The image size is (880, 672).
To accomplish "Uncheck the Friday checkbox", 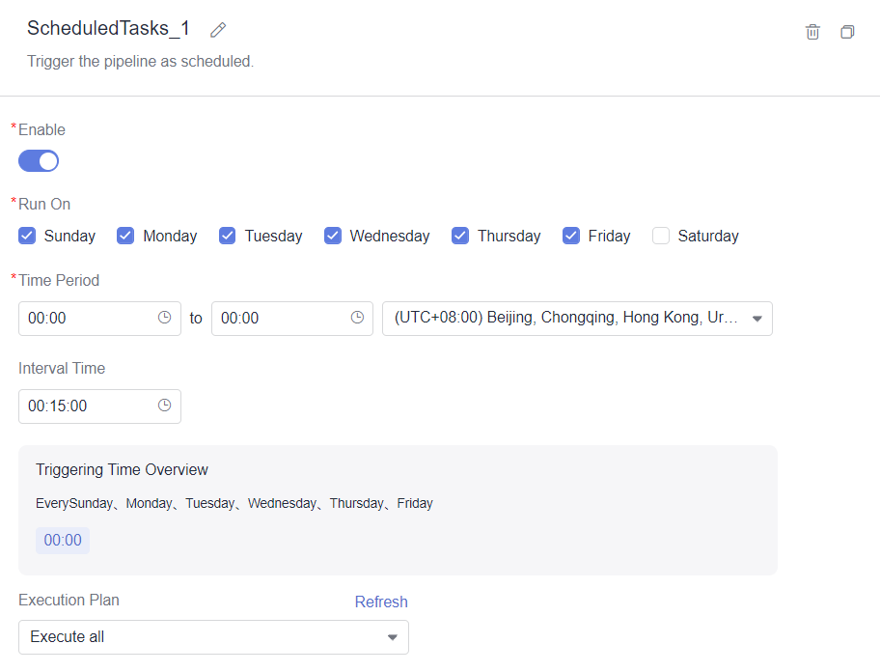I will click(571, 236).
